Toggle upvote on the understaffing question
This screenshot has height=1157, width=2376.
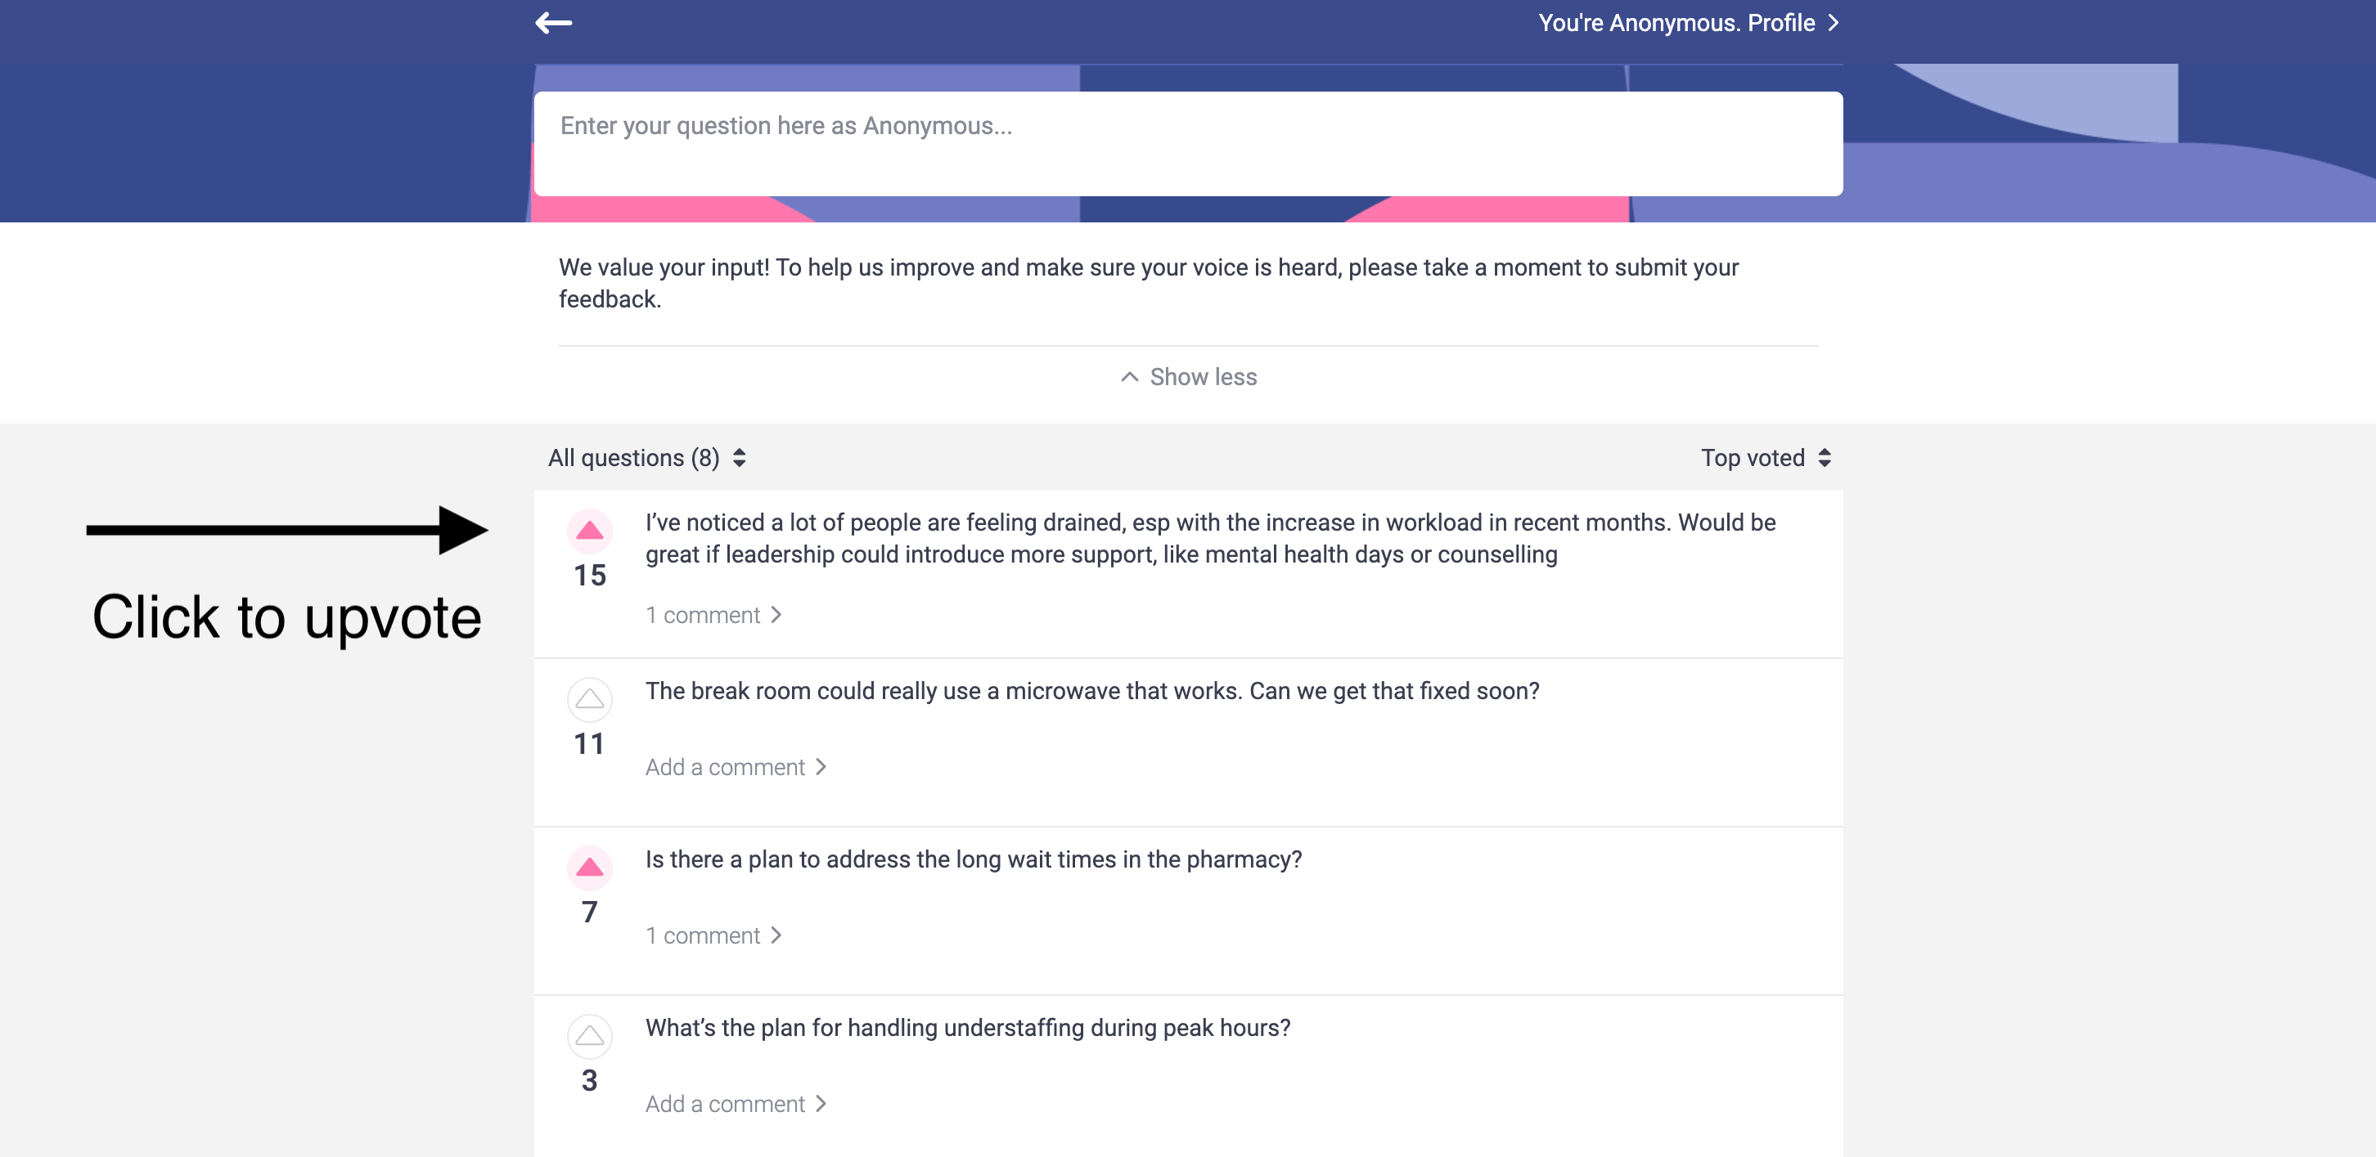pyautogui.click(x=589, y=1036)
